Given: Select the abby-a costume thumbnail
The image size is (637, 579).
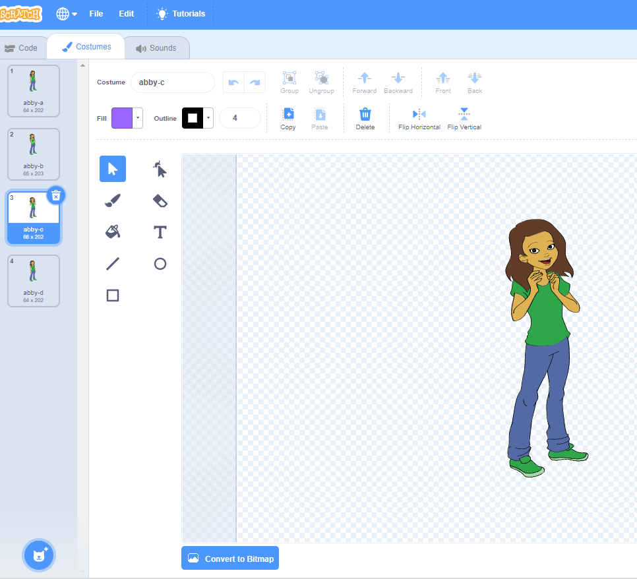Looking at the screenshot, I should 34,91.
